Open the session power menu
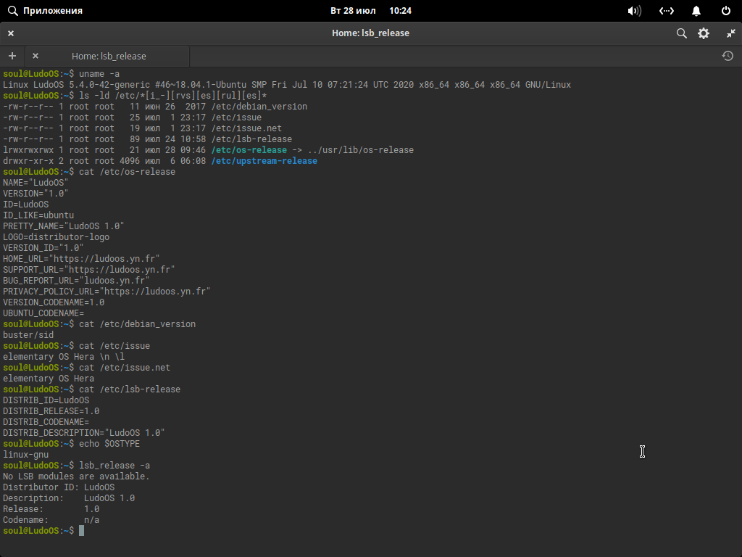The height and width of the screenshot is (557, 742). click(x=726, y=10)
